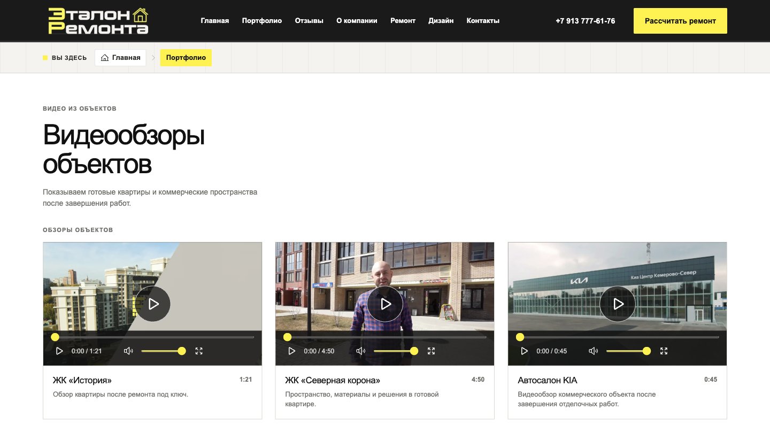
Task: Mute the Автосалон KIA video
Action: (x=594, y=351)
